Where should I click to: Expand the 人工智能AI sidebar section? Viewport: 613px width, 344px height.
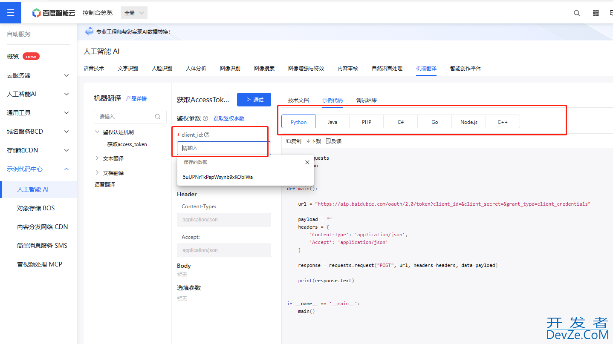pos(38,94)
